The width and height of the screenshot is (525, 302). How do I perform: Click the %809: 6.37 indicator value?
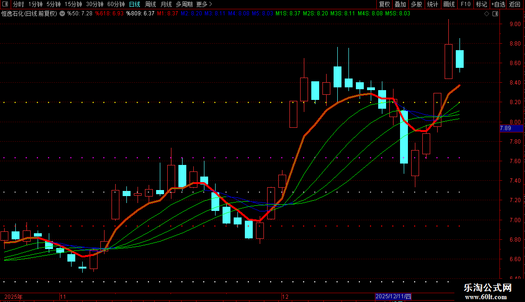point(140,14)
